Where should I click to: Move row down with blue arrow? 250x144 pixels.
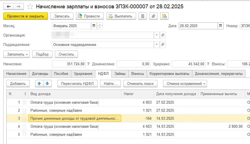click(47, 83)
